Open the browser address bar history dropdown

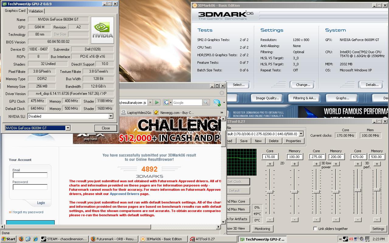click(x=150, y=102)
